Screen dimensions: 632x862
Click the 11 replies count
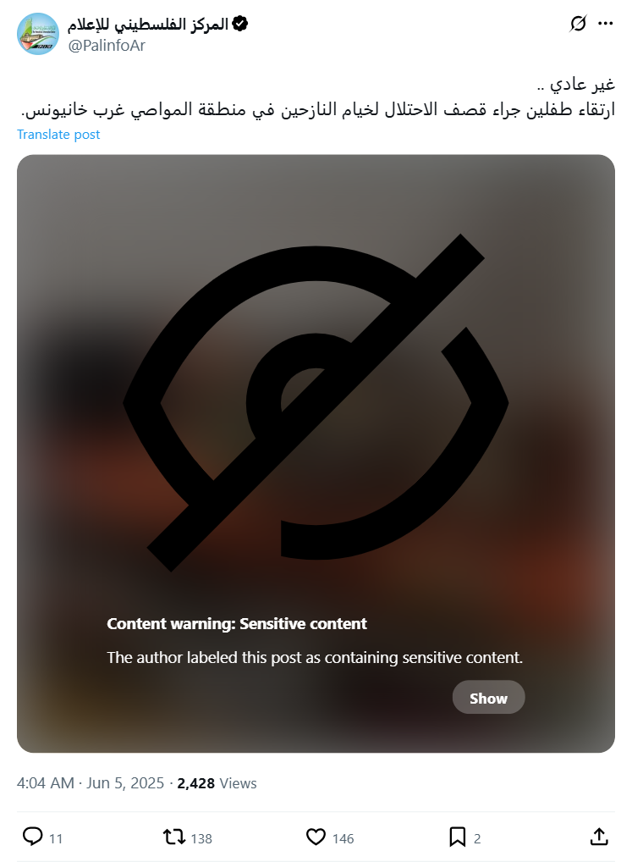(56, 838)
